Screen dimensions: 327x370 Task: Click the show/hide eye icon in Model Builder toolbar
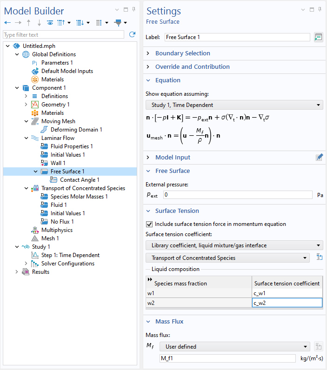coord(50,23)
